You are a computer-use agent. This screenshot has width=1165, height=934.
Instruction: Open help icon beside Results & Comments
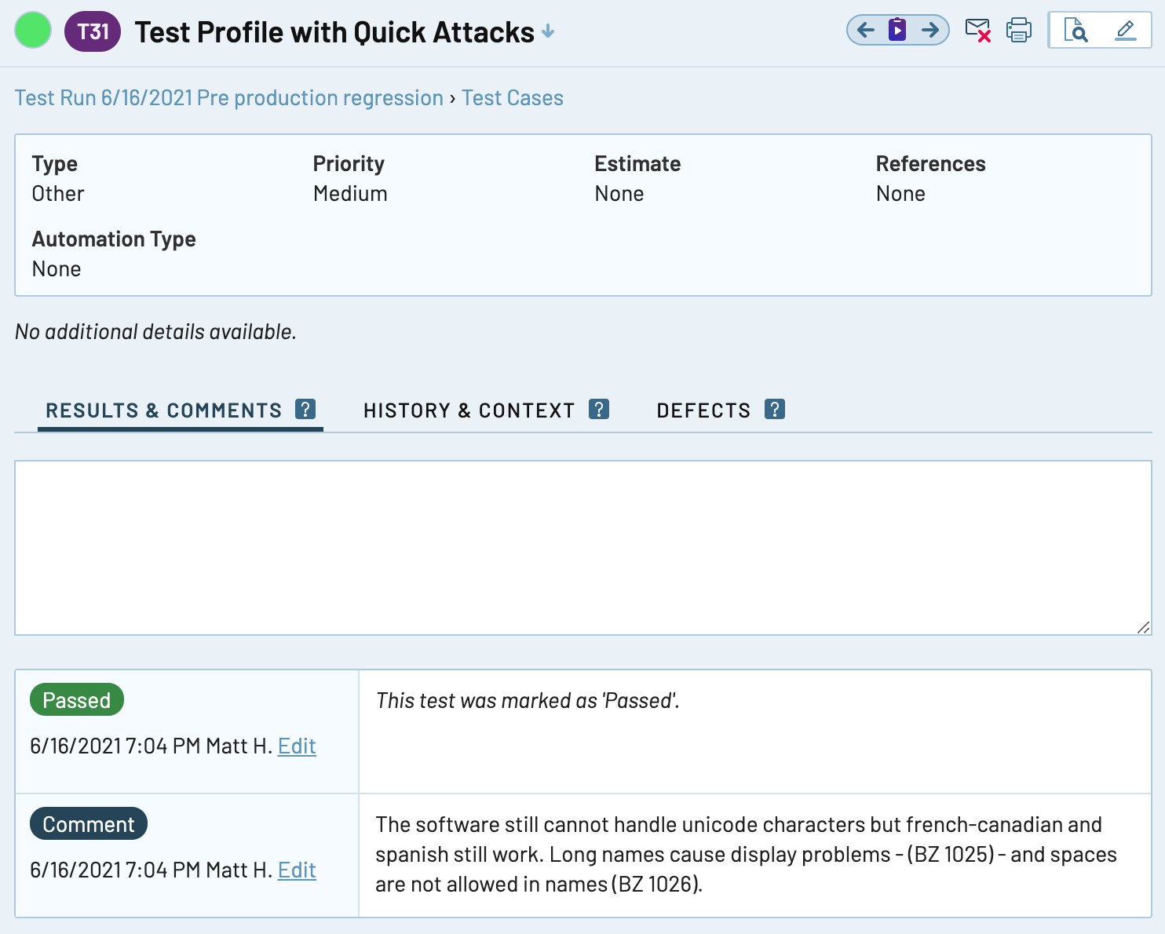305,409
